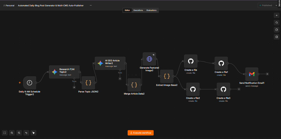Click the reset zoom arrow icon
281x139 pixels.
pyautogui.click(x=26, y=133)
